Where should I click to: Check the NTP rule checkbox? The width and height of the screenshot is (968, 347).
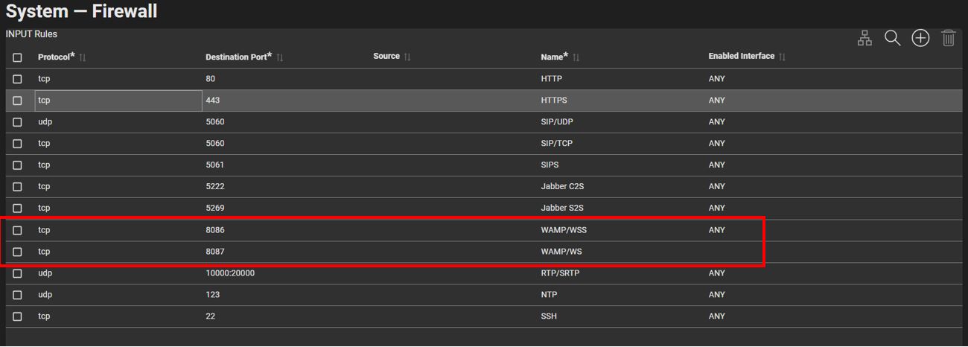[x=18, y=295]
